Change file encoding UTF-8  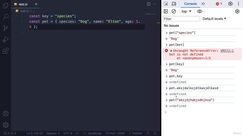pos(68,133)
